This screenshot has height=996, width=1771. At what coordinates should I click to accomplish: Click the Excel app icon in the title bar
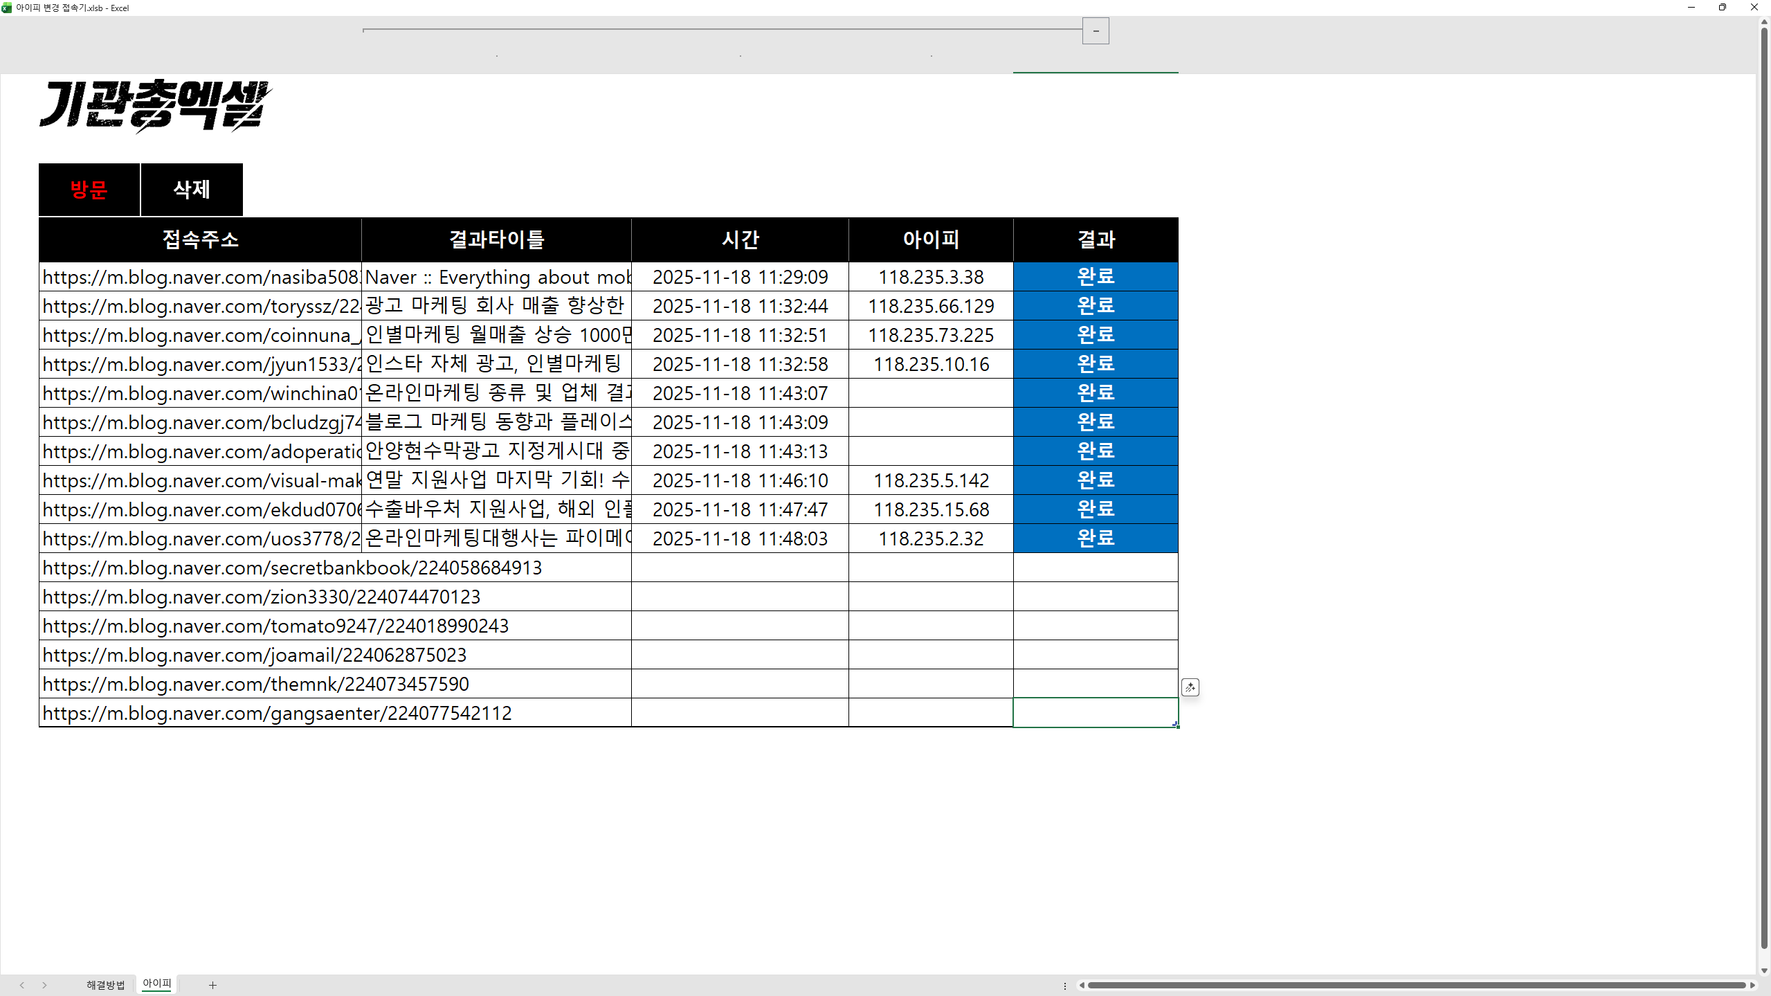(x=7, y=8)
